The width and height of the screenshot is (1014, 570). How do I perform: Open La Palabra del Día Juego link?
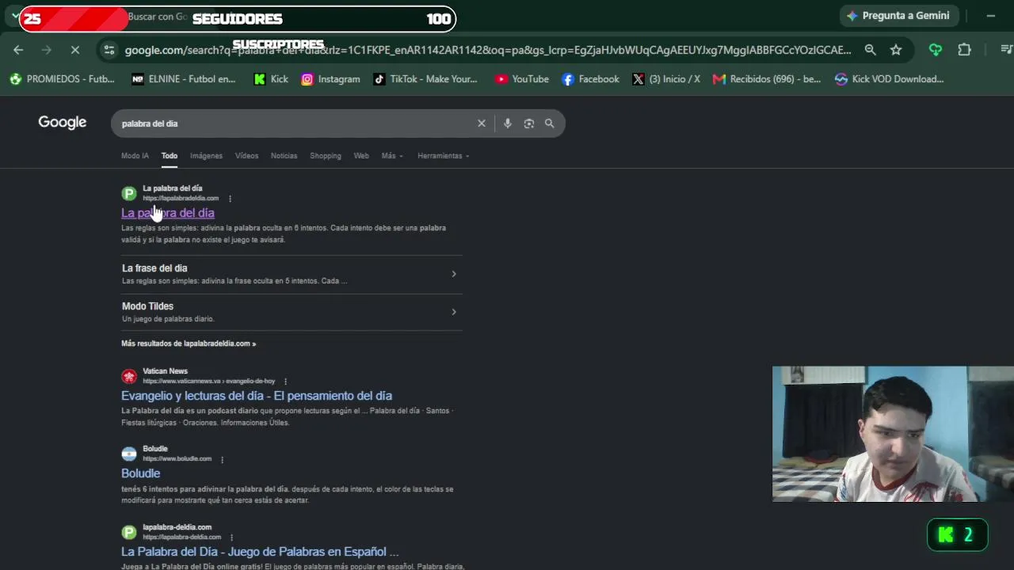click(260, 552)
